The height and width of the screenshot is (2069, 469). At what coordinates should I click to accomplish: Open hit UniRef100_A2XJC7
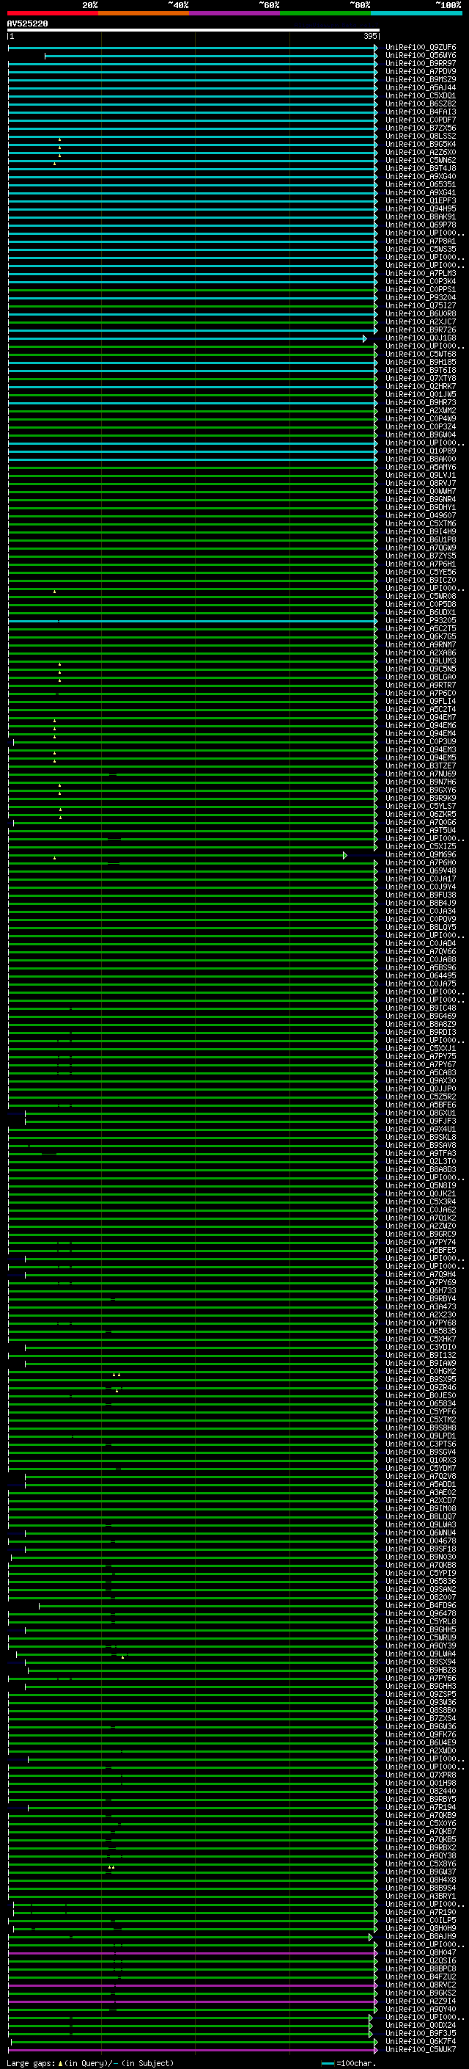(420, 321)
